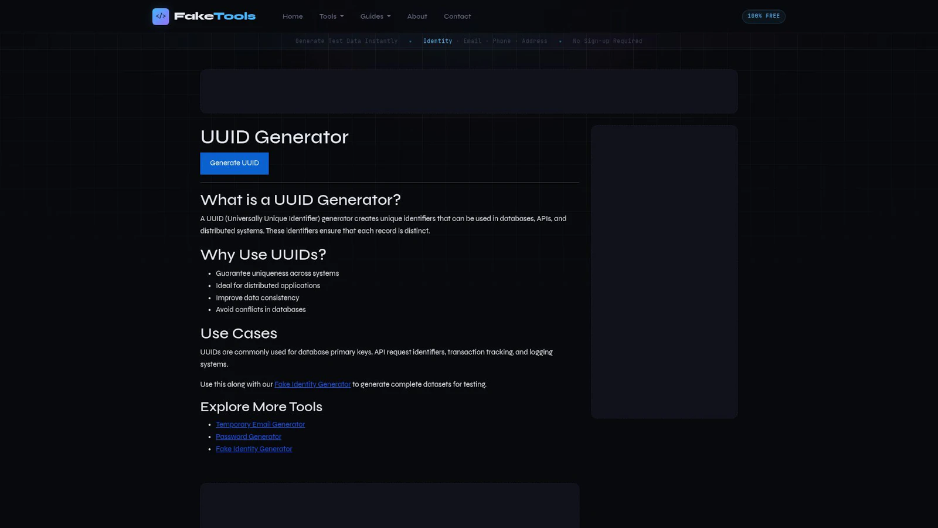Open the About page
The width and height of the screenshot is (938, 528).
pos(417,16)
